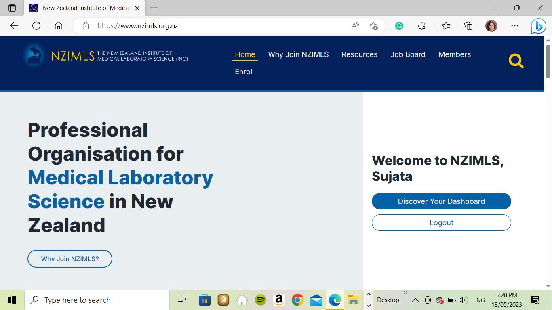Open the browser Extensions menu

(421, 26)
